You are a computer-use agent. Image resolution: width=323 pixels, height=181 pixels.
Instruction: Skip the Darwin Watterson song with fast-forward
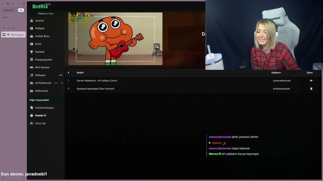311,81
